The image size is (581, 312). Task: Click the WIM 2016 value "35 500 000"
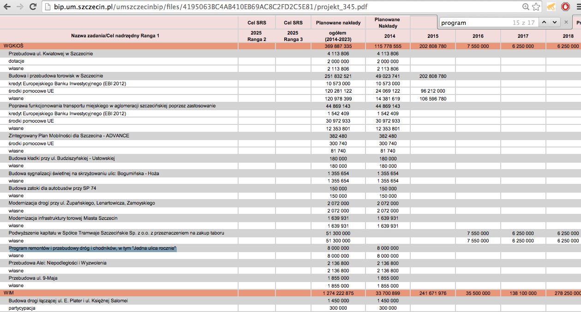pyautogui.click(x=478, y=293)
